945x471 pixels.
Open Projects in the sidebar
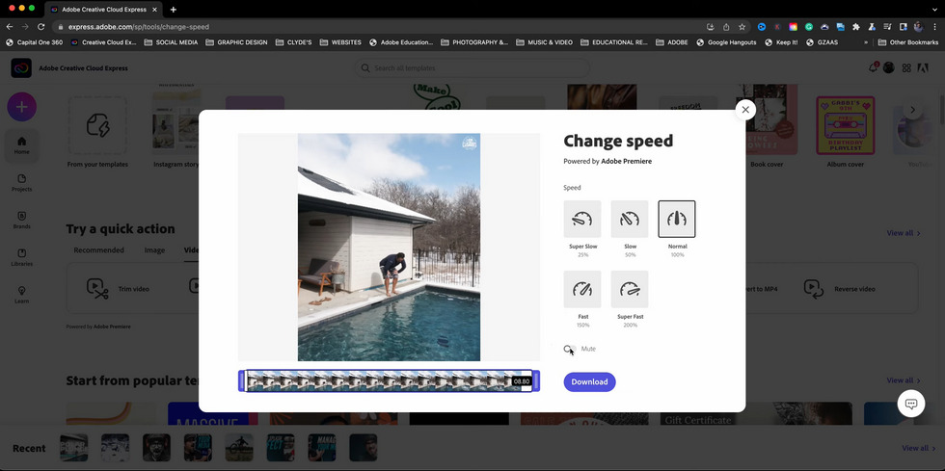coord(21,182)
